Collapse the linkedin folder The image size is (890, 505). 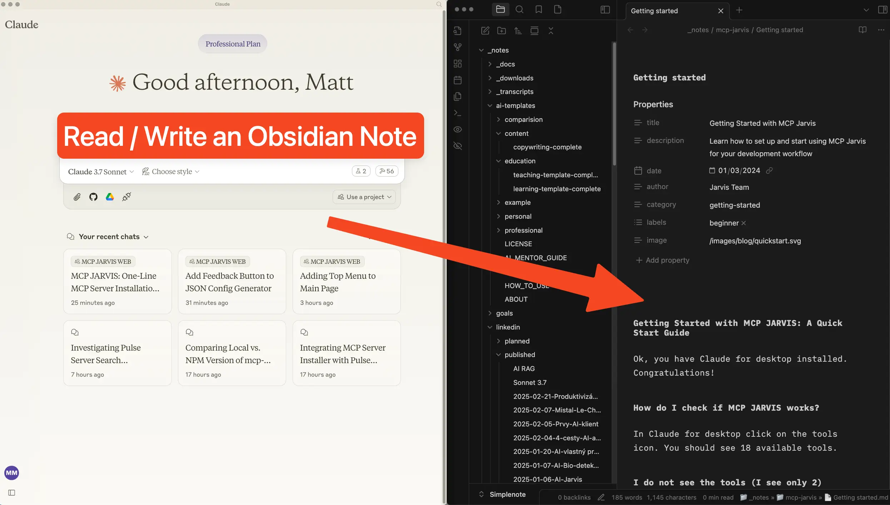(490, 327)
